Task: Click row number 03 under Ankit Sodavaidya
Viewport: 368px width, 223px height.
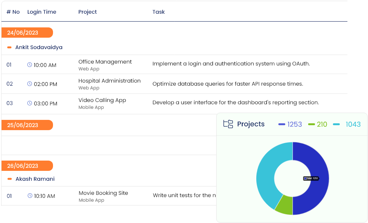Action: coord(10,103)
